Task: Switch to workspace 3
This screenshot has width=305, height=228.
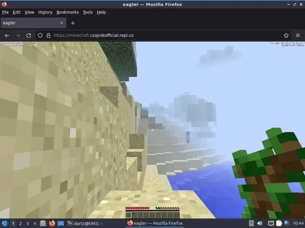Action: tap(28, 224)
